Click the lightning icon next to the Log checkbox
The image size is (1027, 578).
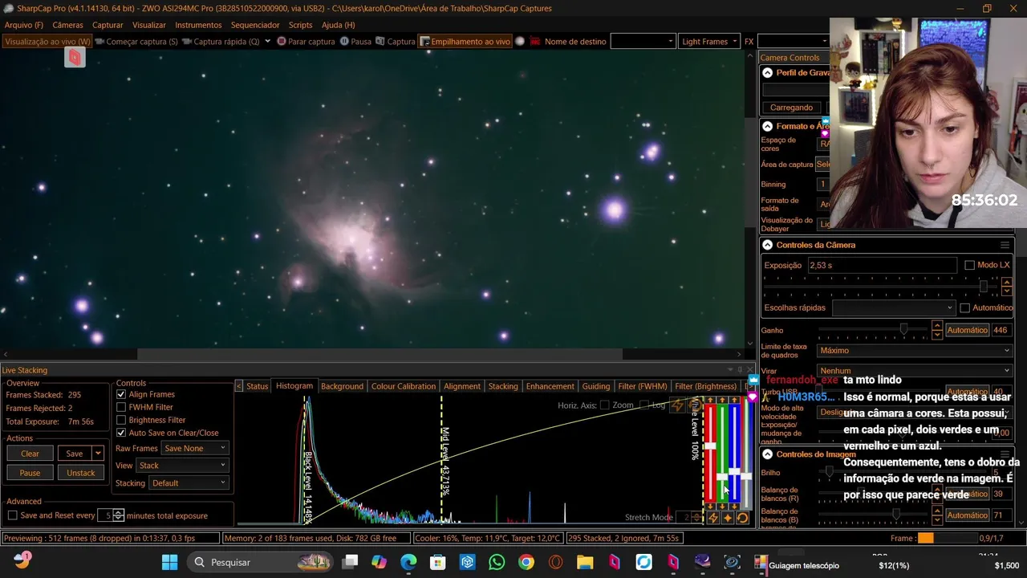click(676, 405)
